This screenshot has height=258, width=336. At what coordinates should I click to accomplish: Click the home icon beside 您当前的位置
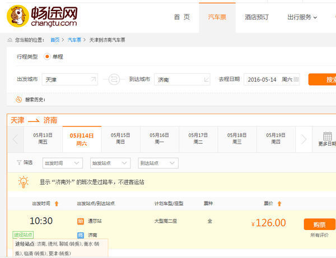point(10,40)
